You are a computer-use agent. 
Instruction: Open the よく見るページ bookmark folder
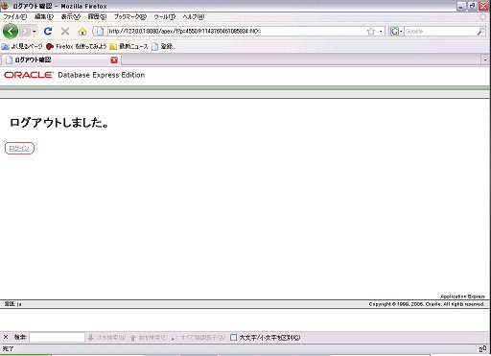[x=22, y=46]
